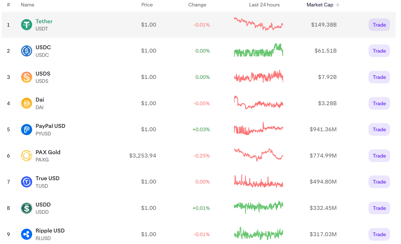Open Ripple USD's 24-hour sparkline chart

pos(258,233)
